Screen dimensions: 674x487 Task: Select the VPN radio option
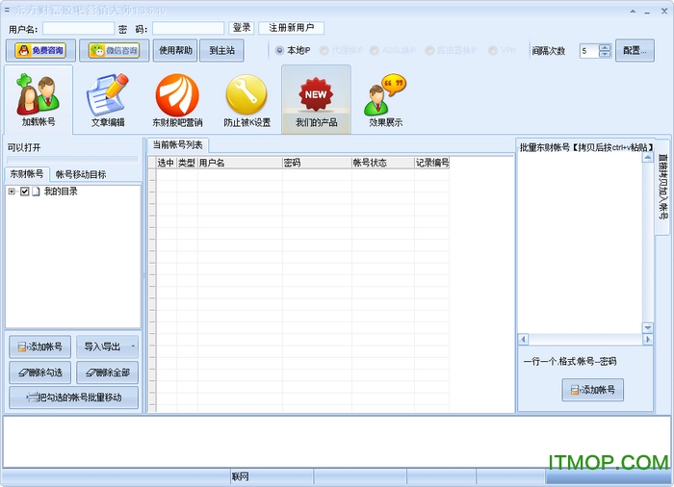pyautogui.click(x=502, y=51)
